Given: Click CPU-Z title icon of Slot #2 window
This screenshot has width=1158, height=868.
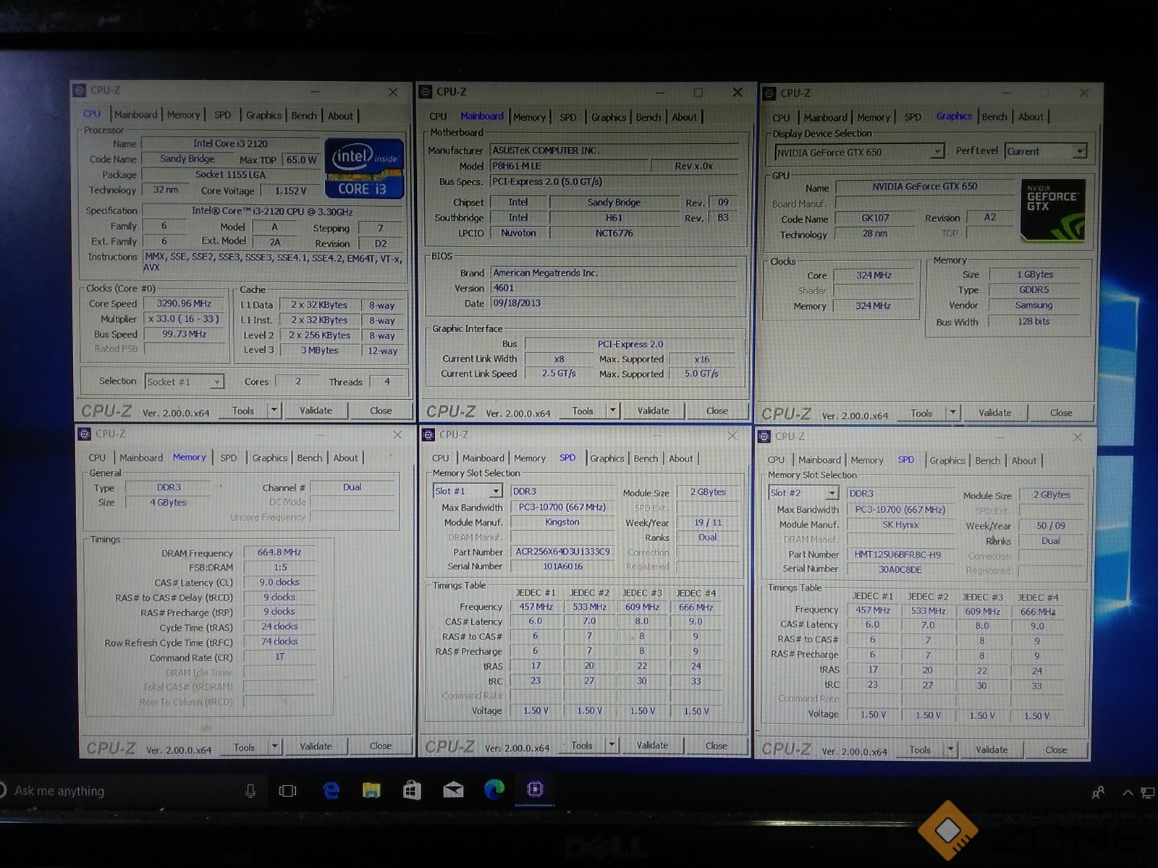Looking at the screenshot, I should 764,436.
